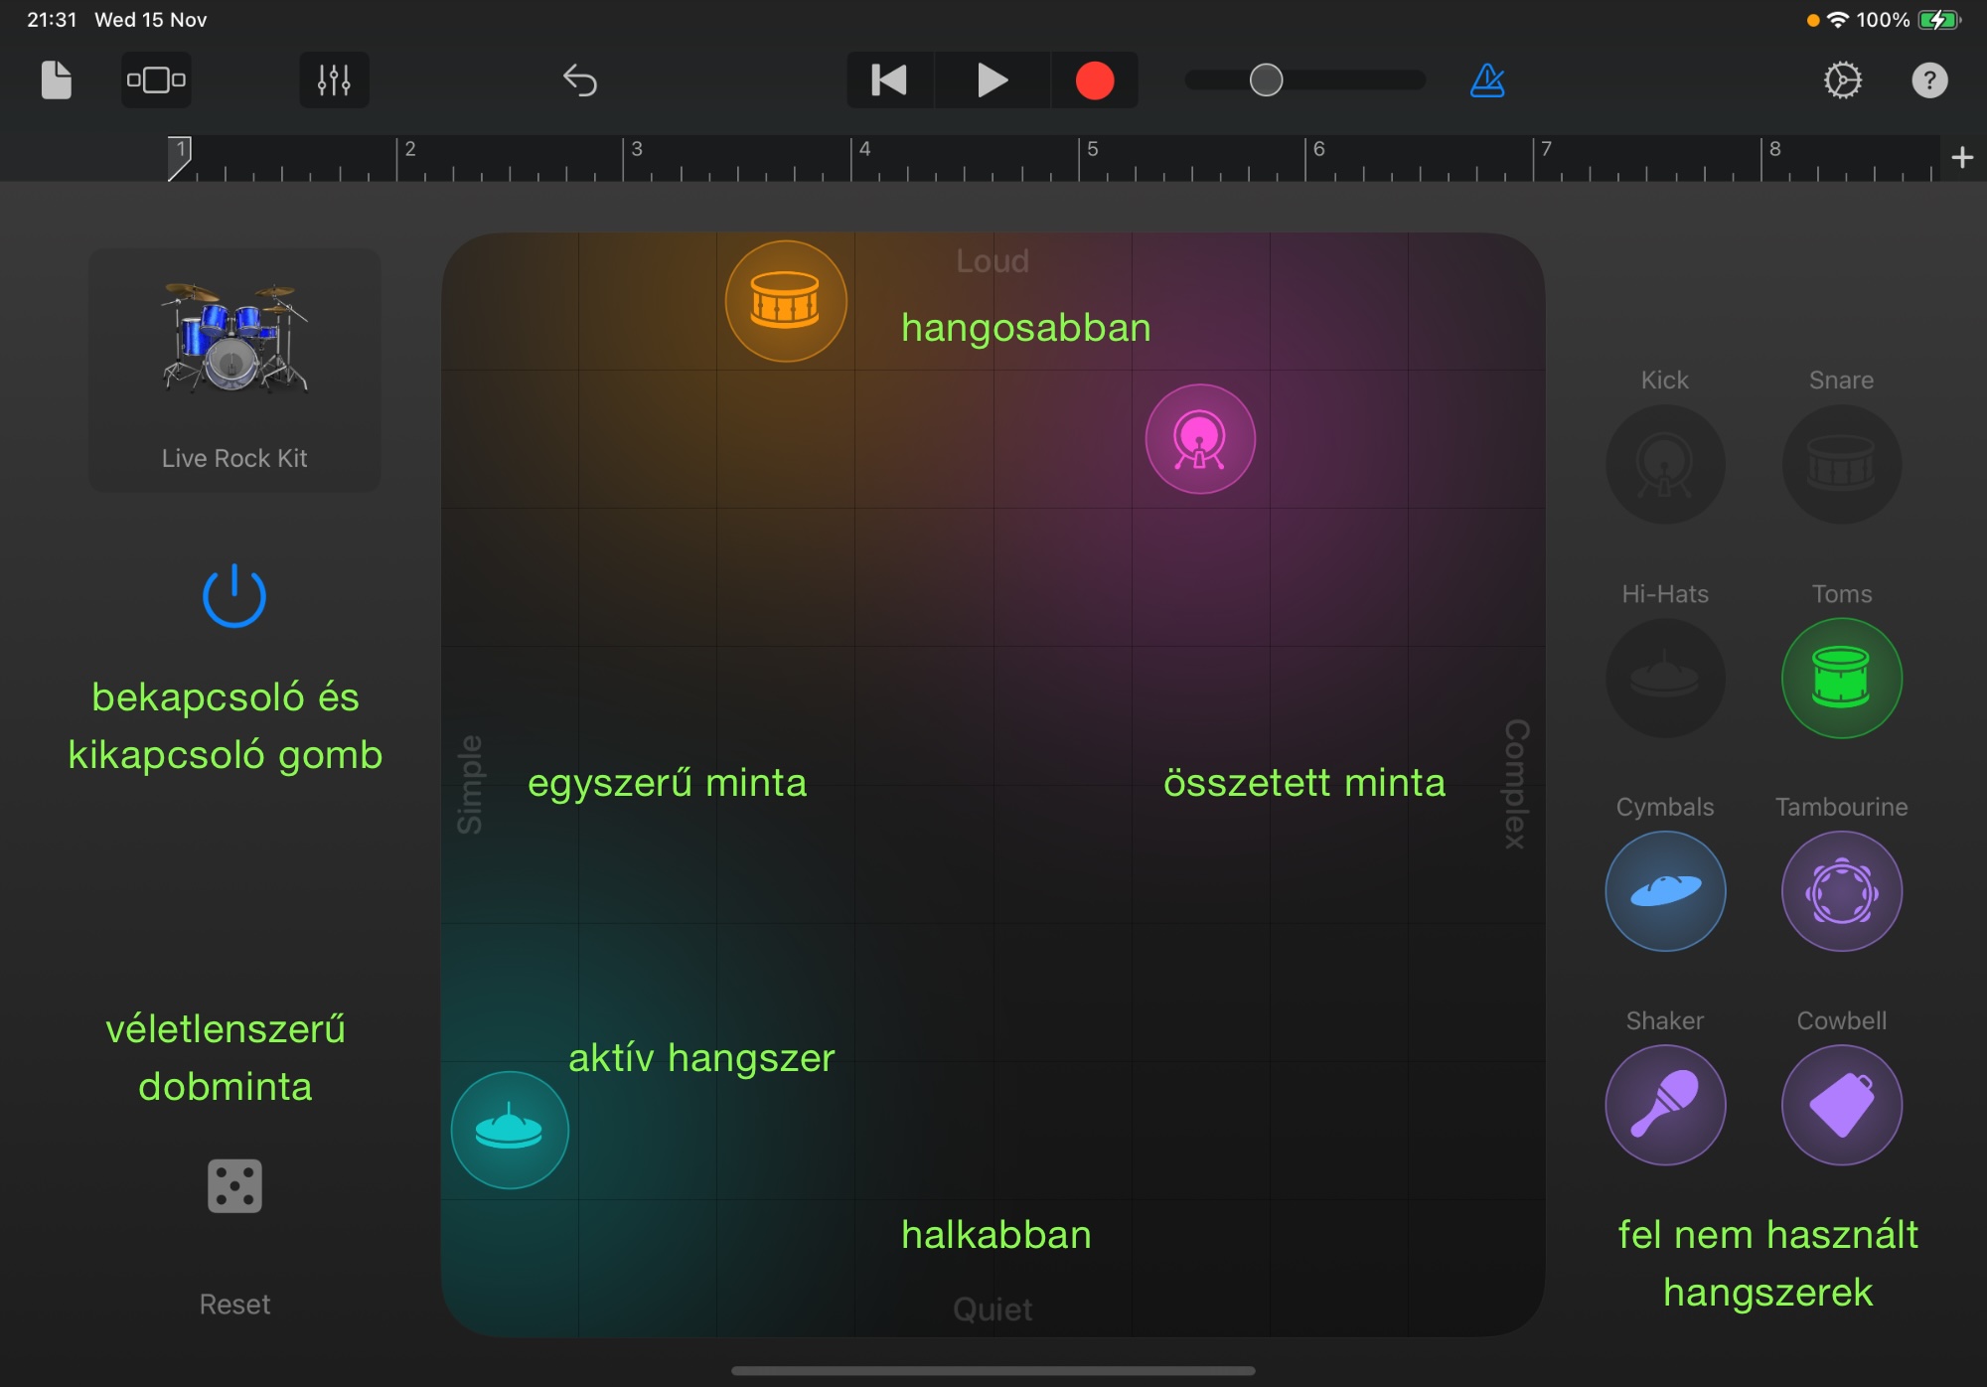Jump to bar 3 on ruler

637,149
